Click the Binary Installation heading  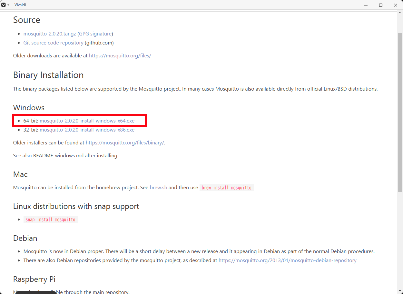[x=48, y=75]
